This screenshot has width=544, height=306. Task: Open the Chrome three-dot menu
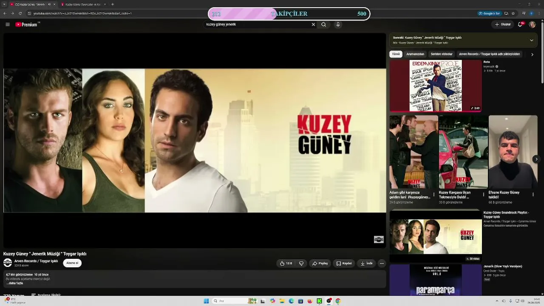539,14
